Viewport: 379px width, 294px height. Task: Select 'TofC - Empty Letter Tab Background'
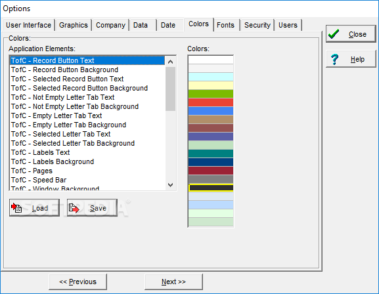(x=87, y=125)
